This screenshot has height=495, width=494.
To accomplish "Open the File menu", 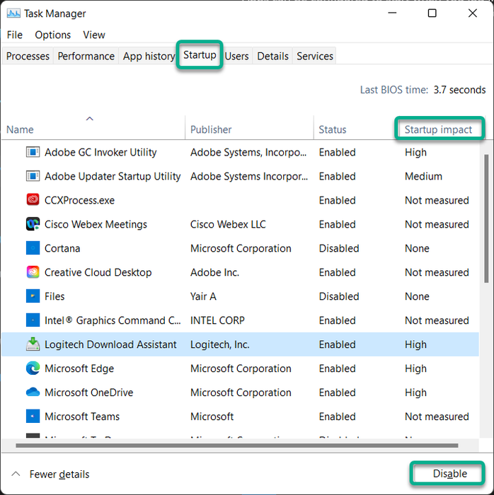I will tap(15, 35).
